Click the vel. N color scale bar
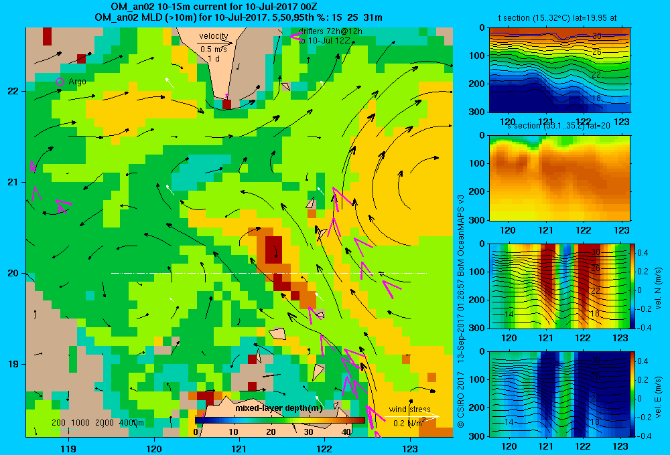This screenshot has width=670, height=455. click(x=632, y=286)
